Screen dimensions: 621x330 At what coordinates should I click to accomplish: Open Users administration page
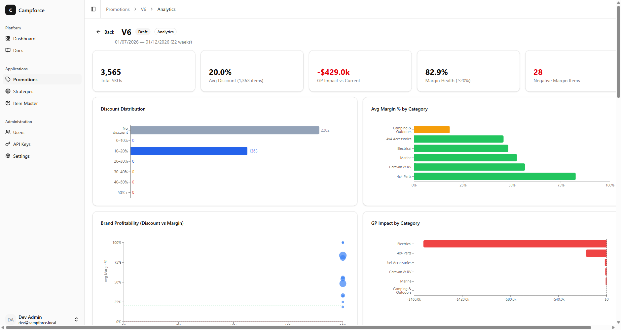point(42,132)
